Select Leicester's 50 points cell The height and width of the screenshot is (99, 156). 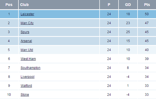tap(147, 14)
